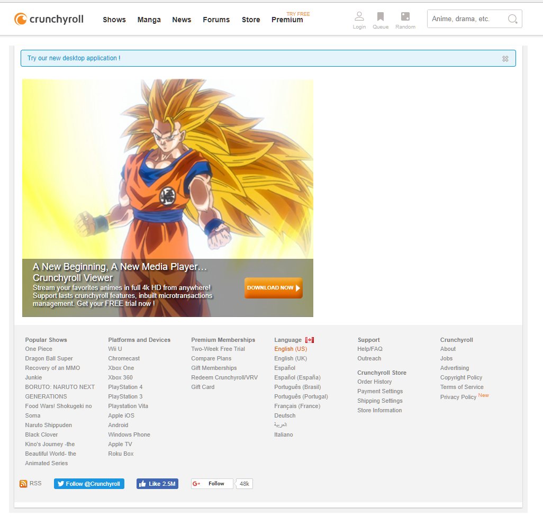Open the Windows Phone link
543x525 pixels.
click(x=129, y=435)
